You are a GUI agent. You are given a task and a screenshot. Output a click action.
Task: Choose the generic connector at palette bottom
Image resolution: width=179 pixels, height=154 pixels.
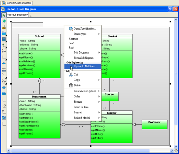pos(4,124)
